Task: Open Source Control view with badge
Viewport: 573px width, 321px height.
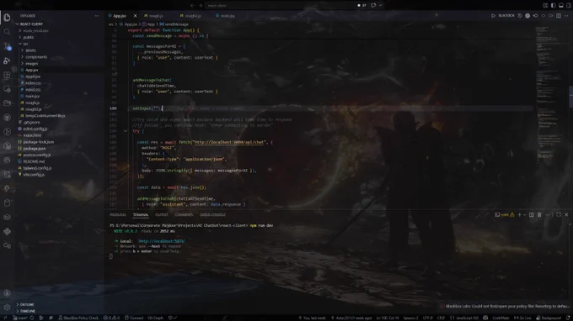Action: point(7,46)
